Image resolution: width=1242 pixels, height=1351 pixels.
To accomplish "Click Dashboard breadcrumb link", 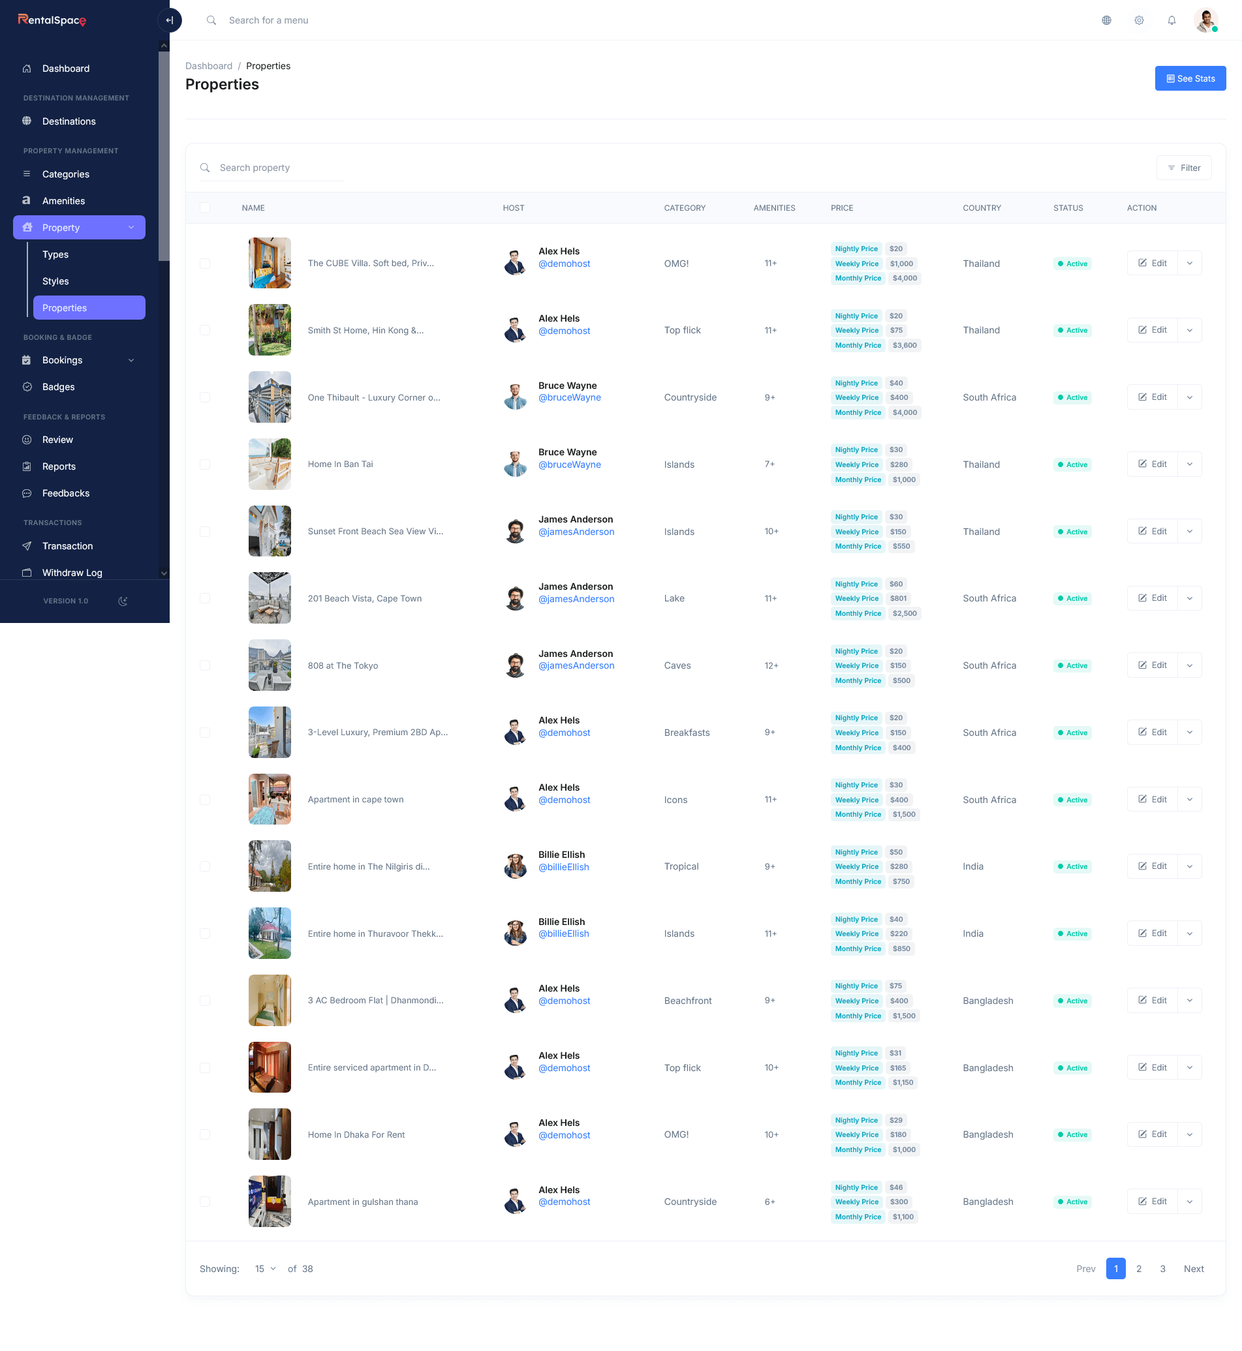I will coord(209,66).
